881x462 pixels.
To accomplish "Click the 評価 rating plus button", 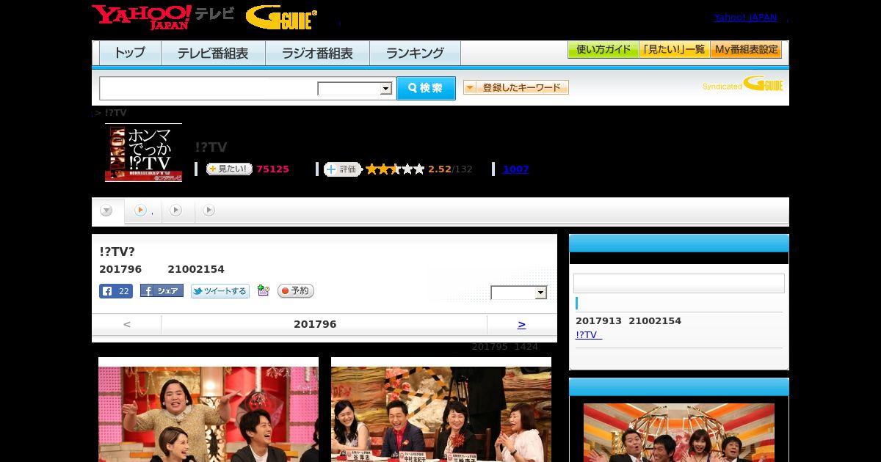I will click(x=343, y=169).
